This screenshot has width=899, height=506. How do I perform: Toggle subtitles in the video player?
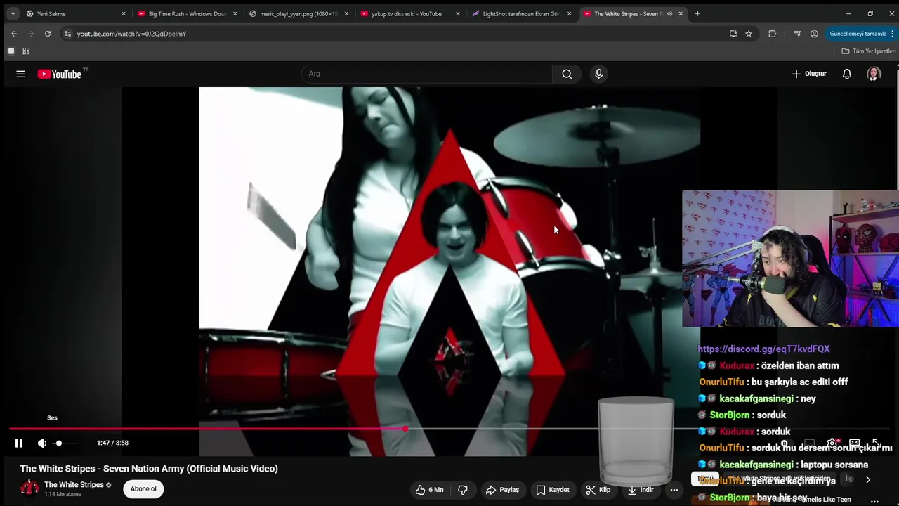pyautogui.click(x=809, y=443)
